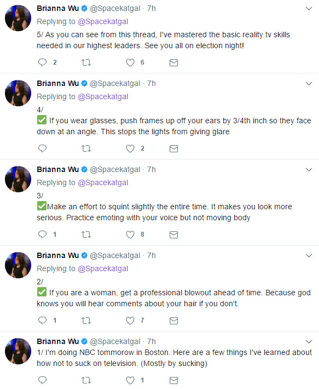Reply to the 1/ NBC Boston tweet
Screen dimensions: 319x389
42,380
